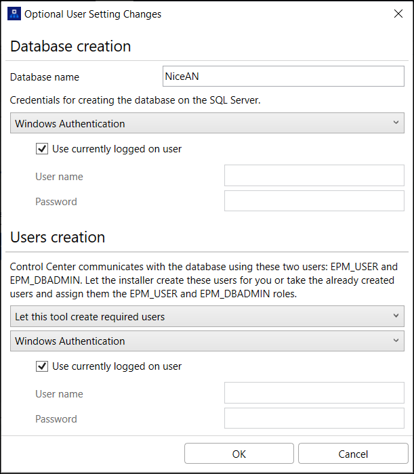This screenshot has height=474, width=414.
Task: Focus the Password field under Database creation
Action: point(314,201)
